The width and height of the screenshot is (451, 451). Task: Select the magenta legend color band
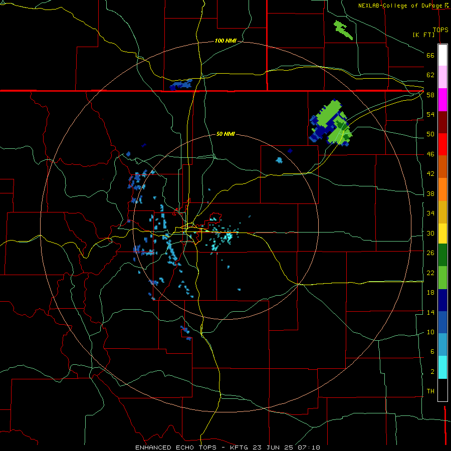click(442, 100)
